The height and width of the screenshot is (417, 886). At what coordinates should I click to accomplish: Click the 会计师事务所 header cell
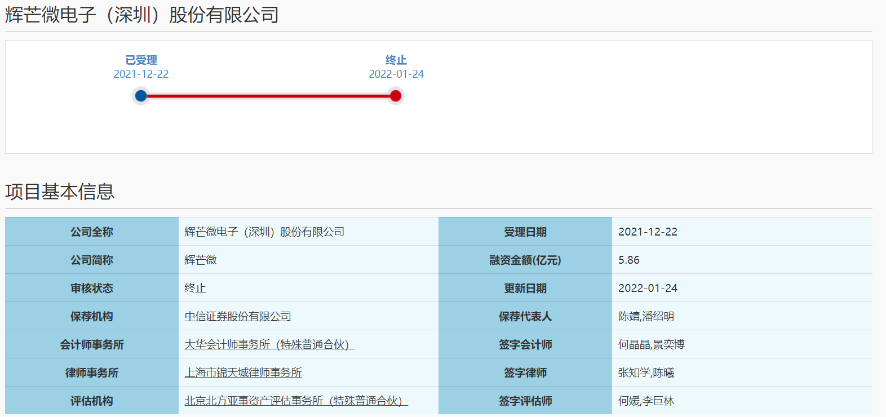click(92, 344)
